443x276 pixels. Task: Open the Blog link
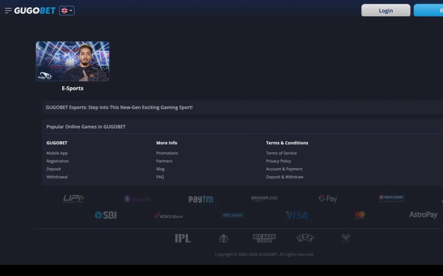pos(160,169)
